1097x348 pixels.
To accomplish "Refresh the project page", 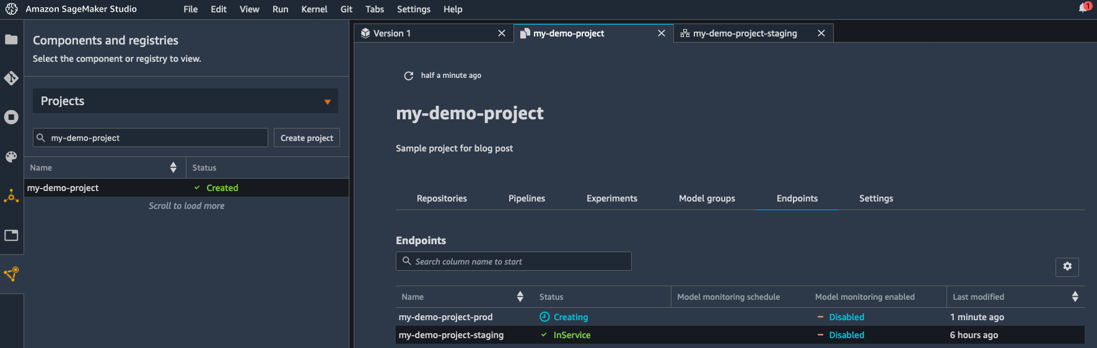I will [408, 75].
